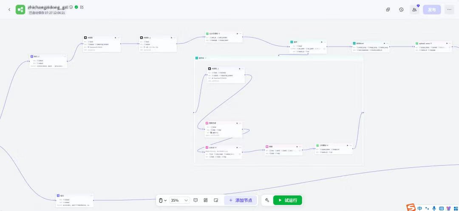Open the collaborators people icon
Viewport: 459px width, 211px height.
click(x=414, y=9)
